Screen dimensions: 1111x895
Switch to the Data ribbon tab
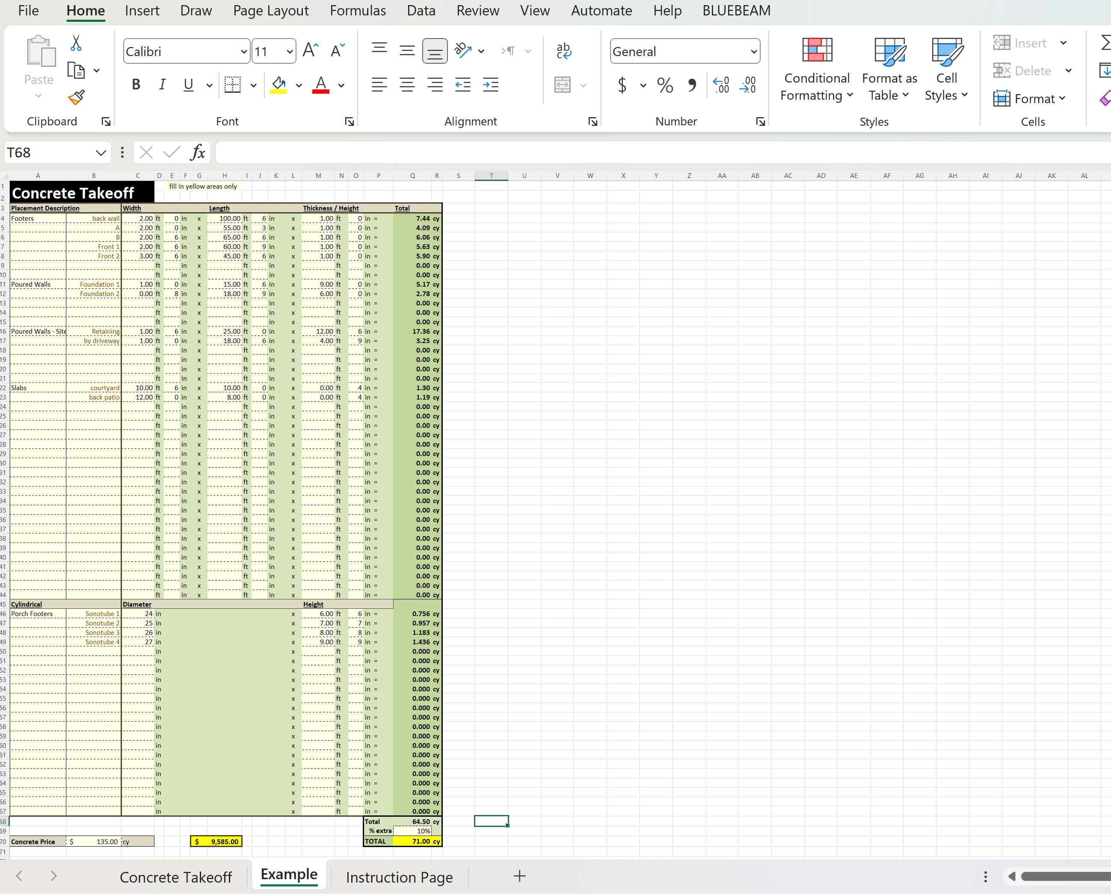(421, 10)
